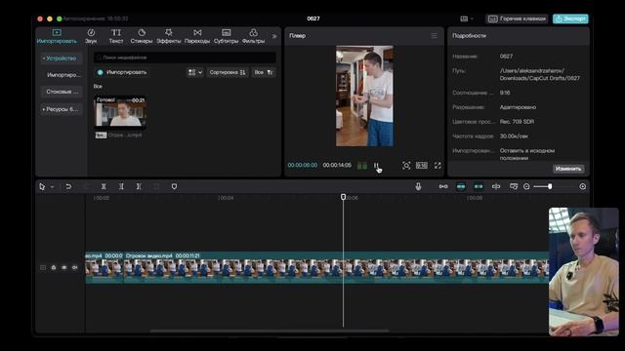Image resolution: width=625 pixels, height=351 pixels.
Task: Click the Экспорт export button
Action: [x=570, y=19]
